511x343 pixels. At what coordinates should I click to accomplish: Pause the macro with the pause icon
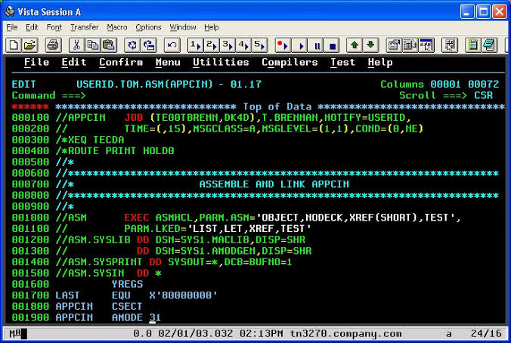[316, 45]
